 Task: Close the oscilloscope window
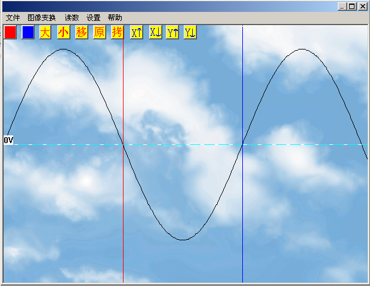pyautogui.click(x=363, y=7)
